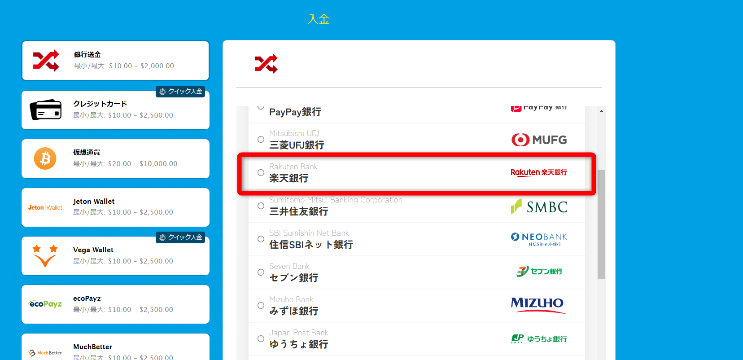
Task: Select the 楽天銀行 radio button
Action: click(x=261, y=173)
